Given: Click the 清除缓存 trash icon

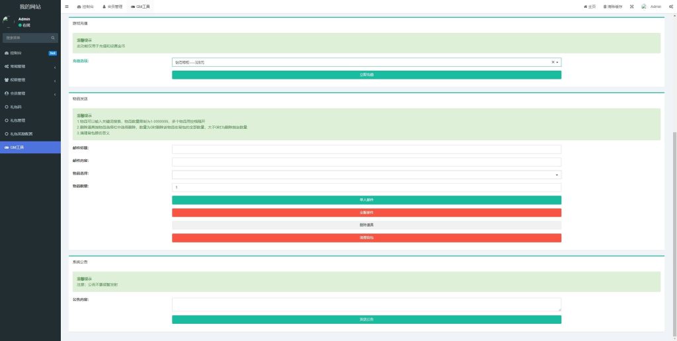Looking at the screenshot, I should (x=612, y=7).
